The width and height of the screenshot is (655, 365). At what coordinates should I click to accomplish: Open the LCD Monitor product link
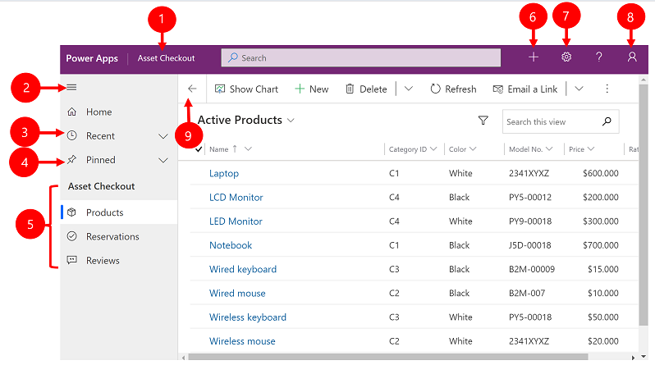tap(236, 197)
